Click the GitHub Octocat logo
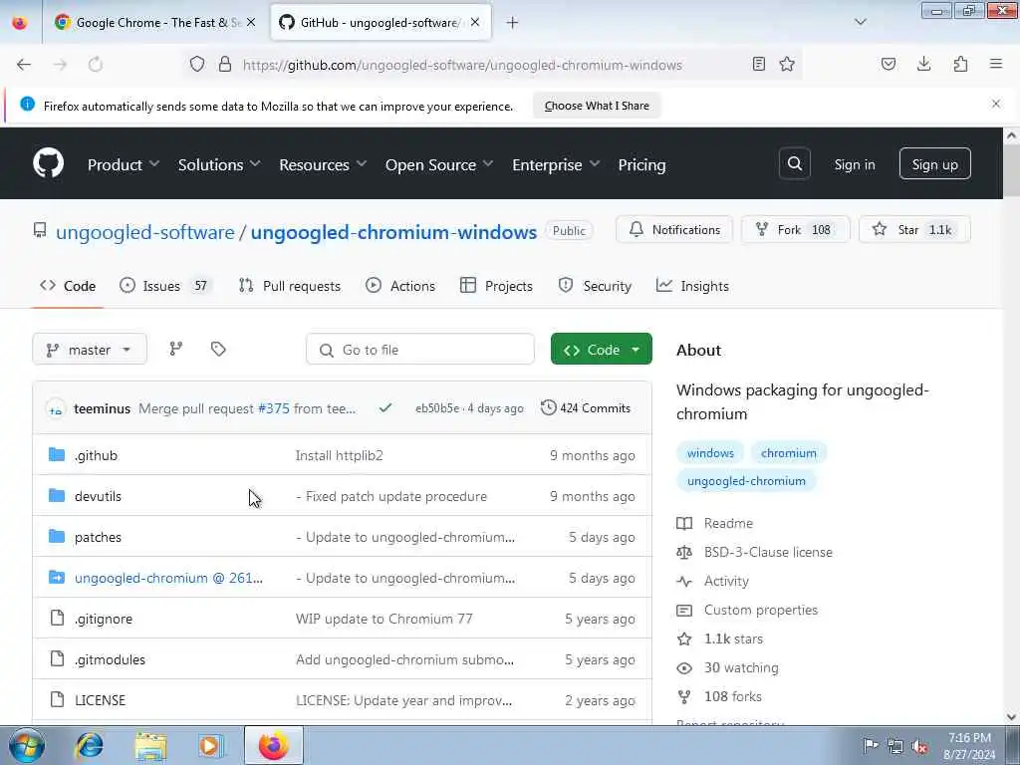The image size is (1020, 765). pyautogui.click(x=48, y=163)
